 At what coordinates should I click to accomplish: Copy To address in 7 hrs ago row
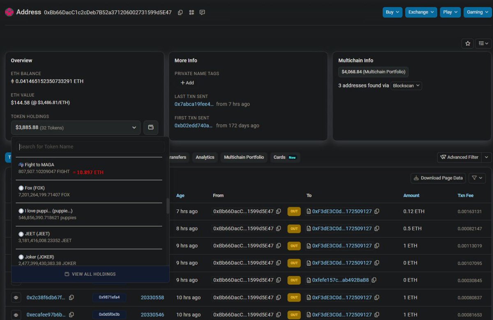tap(377, 212)
